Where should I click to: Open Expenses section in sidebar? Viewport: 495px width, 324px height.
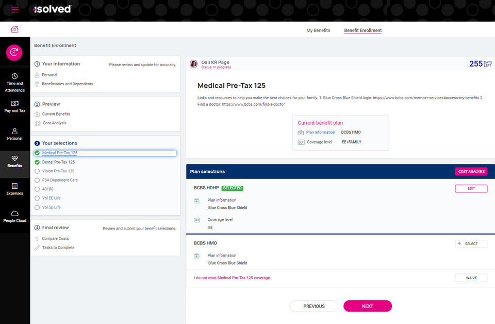point(15,189)
